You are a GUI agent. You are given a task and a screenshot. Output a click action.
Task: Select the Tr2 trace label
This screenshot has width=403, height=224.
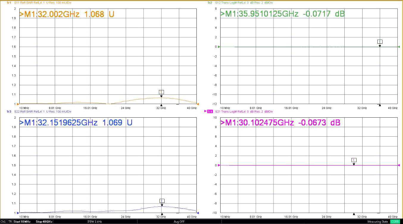(x=209, y=2)
